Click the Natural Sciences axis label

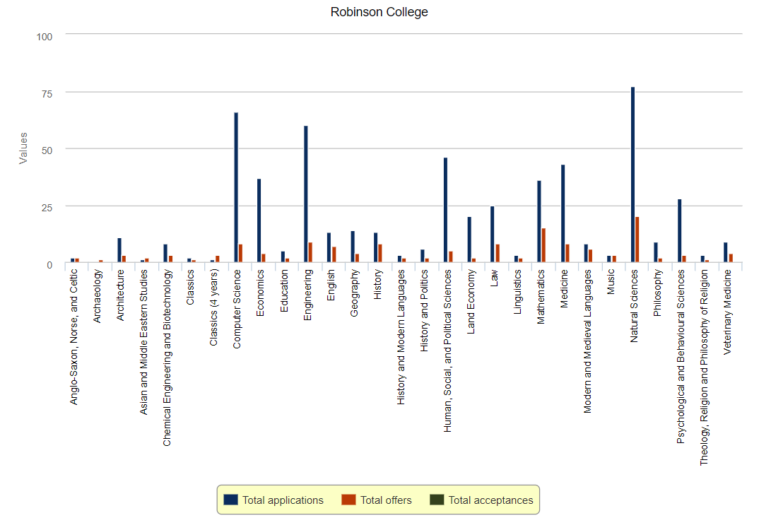pos(634,306)
